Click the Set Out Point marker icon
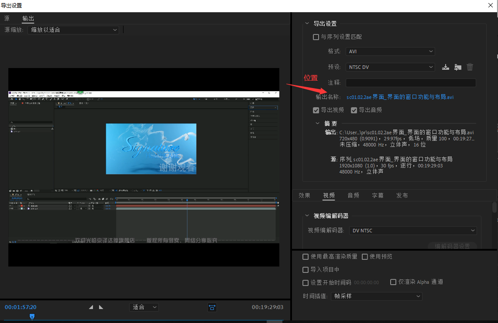The height and width of the screenshot is (323, 498). click(101, 307)
